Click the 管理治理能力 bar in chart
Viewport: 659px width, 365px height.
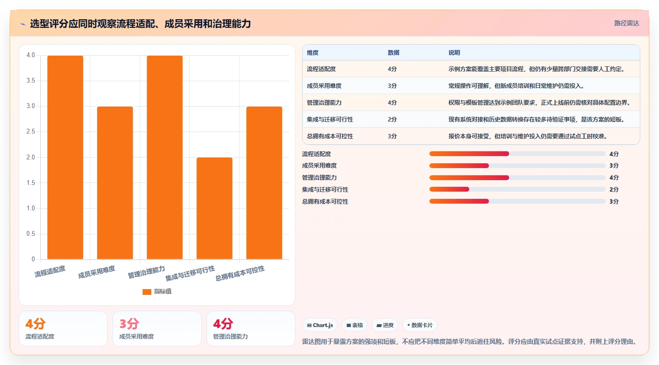(165, 158)
